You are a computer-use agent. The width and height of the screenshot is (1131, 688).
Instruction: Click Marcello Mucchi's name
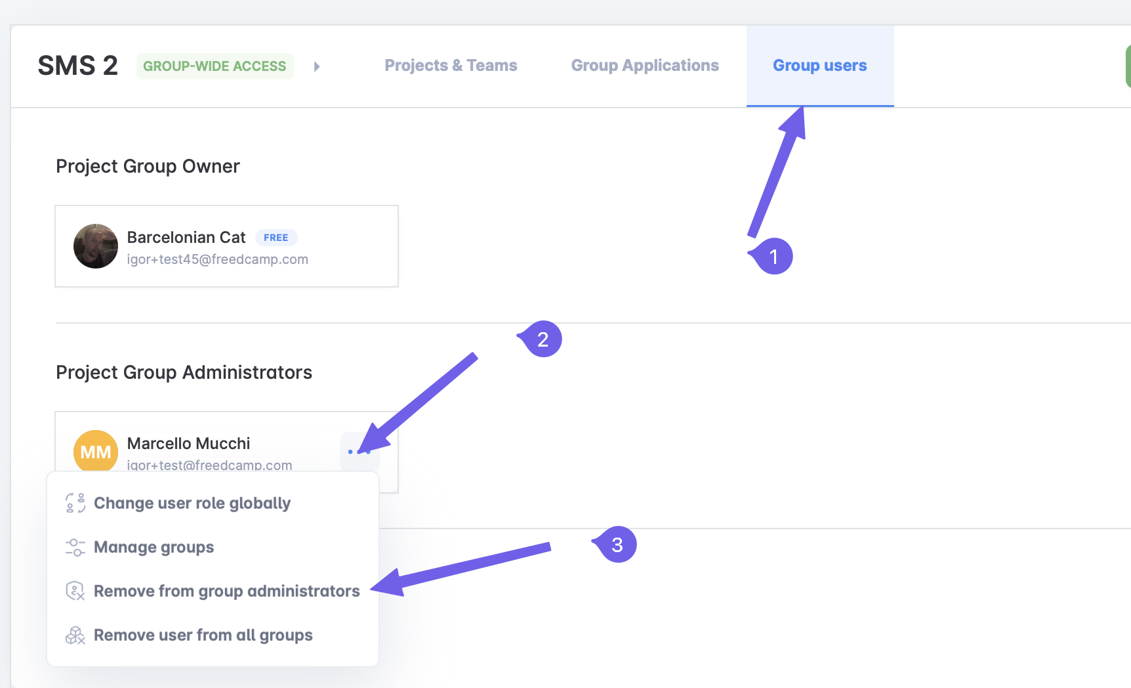coord(188,443)
